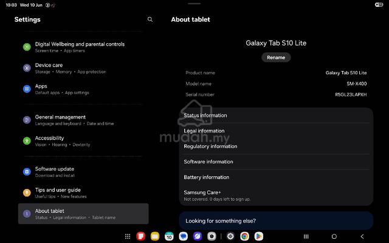Click the General management sliders icon
Viewport: 389px width, 243px height.
[x=27, y=120]
